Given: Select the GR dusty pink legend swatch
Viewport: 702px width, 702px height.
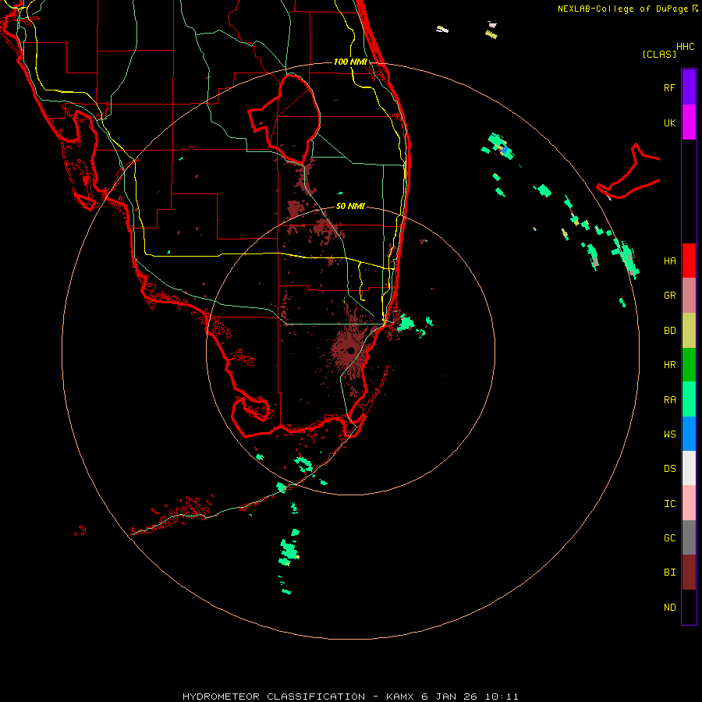Looking at the screenshot, I should pos(689,296).
